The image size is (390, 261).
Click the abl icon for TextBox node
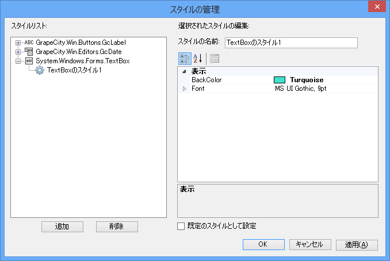tap(29, 61)
